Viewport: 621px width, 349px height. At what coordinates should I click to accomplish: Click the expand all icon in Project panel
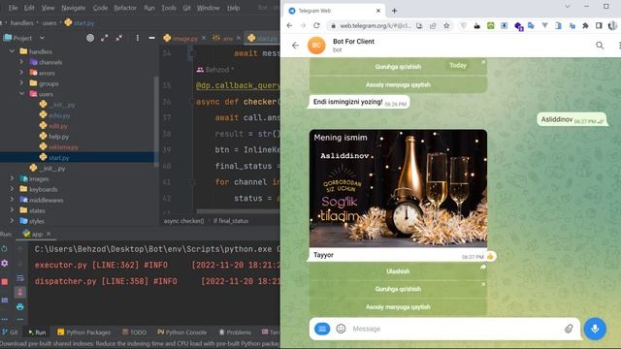tap(104, 38)
